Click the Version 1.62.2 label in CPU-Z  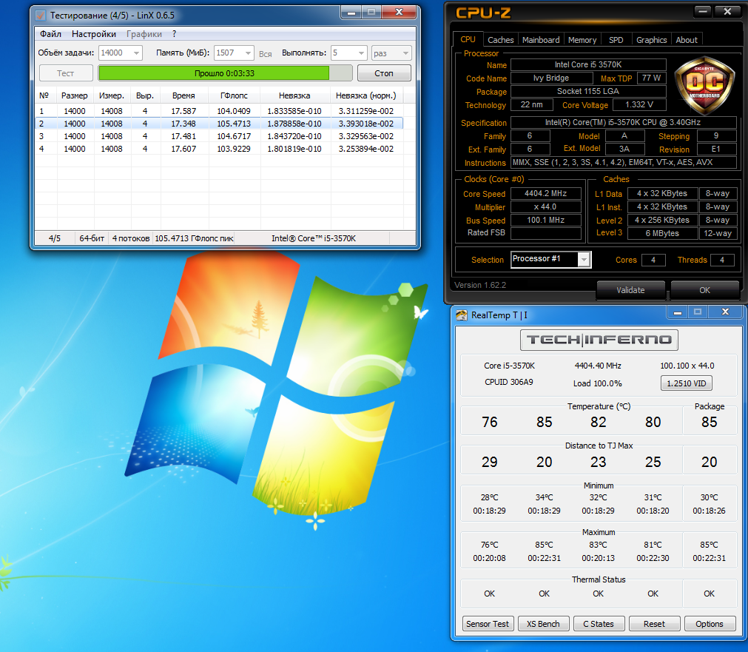480,285
